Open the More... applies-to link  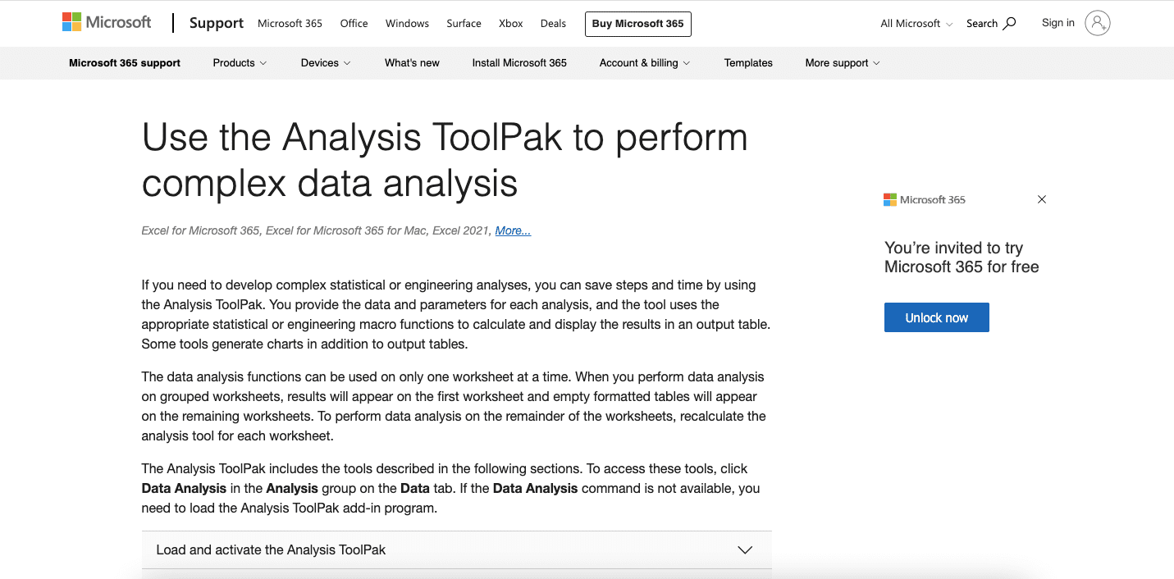tap(513, 230)
